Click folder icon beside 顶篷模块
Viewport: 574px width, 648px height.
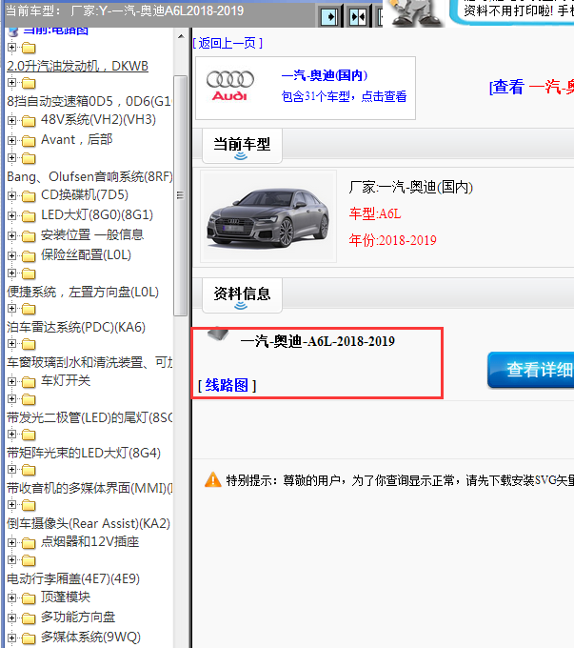pyautogui.click(x=29, y=598)
